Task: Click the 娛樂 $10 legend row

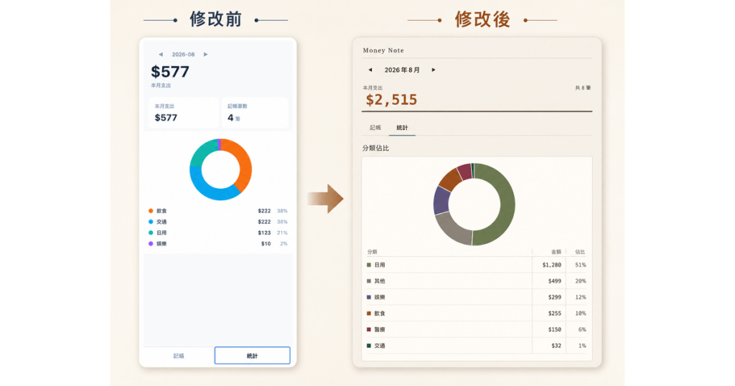Action: [218, 244]
